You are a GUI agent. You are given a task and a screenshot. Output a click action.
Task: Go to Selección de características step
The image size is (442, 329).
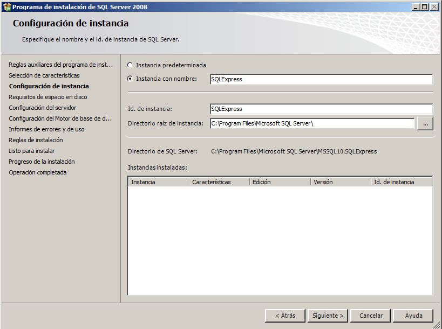[44, 75]
